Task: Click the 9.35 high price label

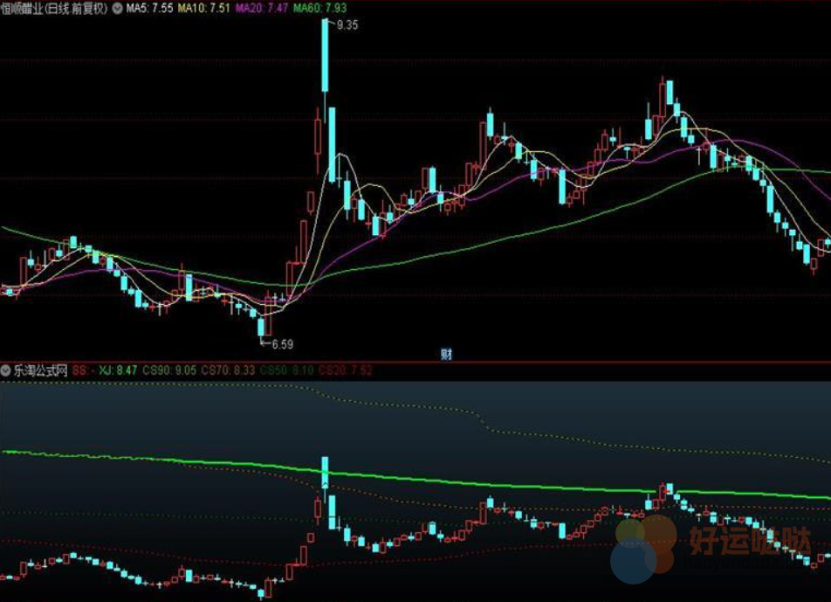Action: [347, 25]
